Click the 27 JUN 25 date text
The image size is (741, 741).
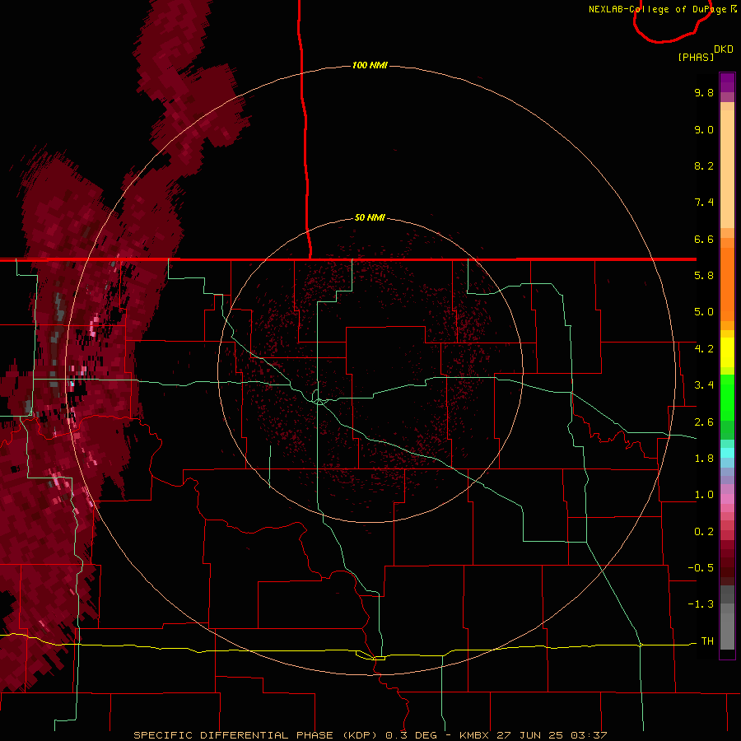pos(529,735)
